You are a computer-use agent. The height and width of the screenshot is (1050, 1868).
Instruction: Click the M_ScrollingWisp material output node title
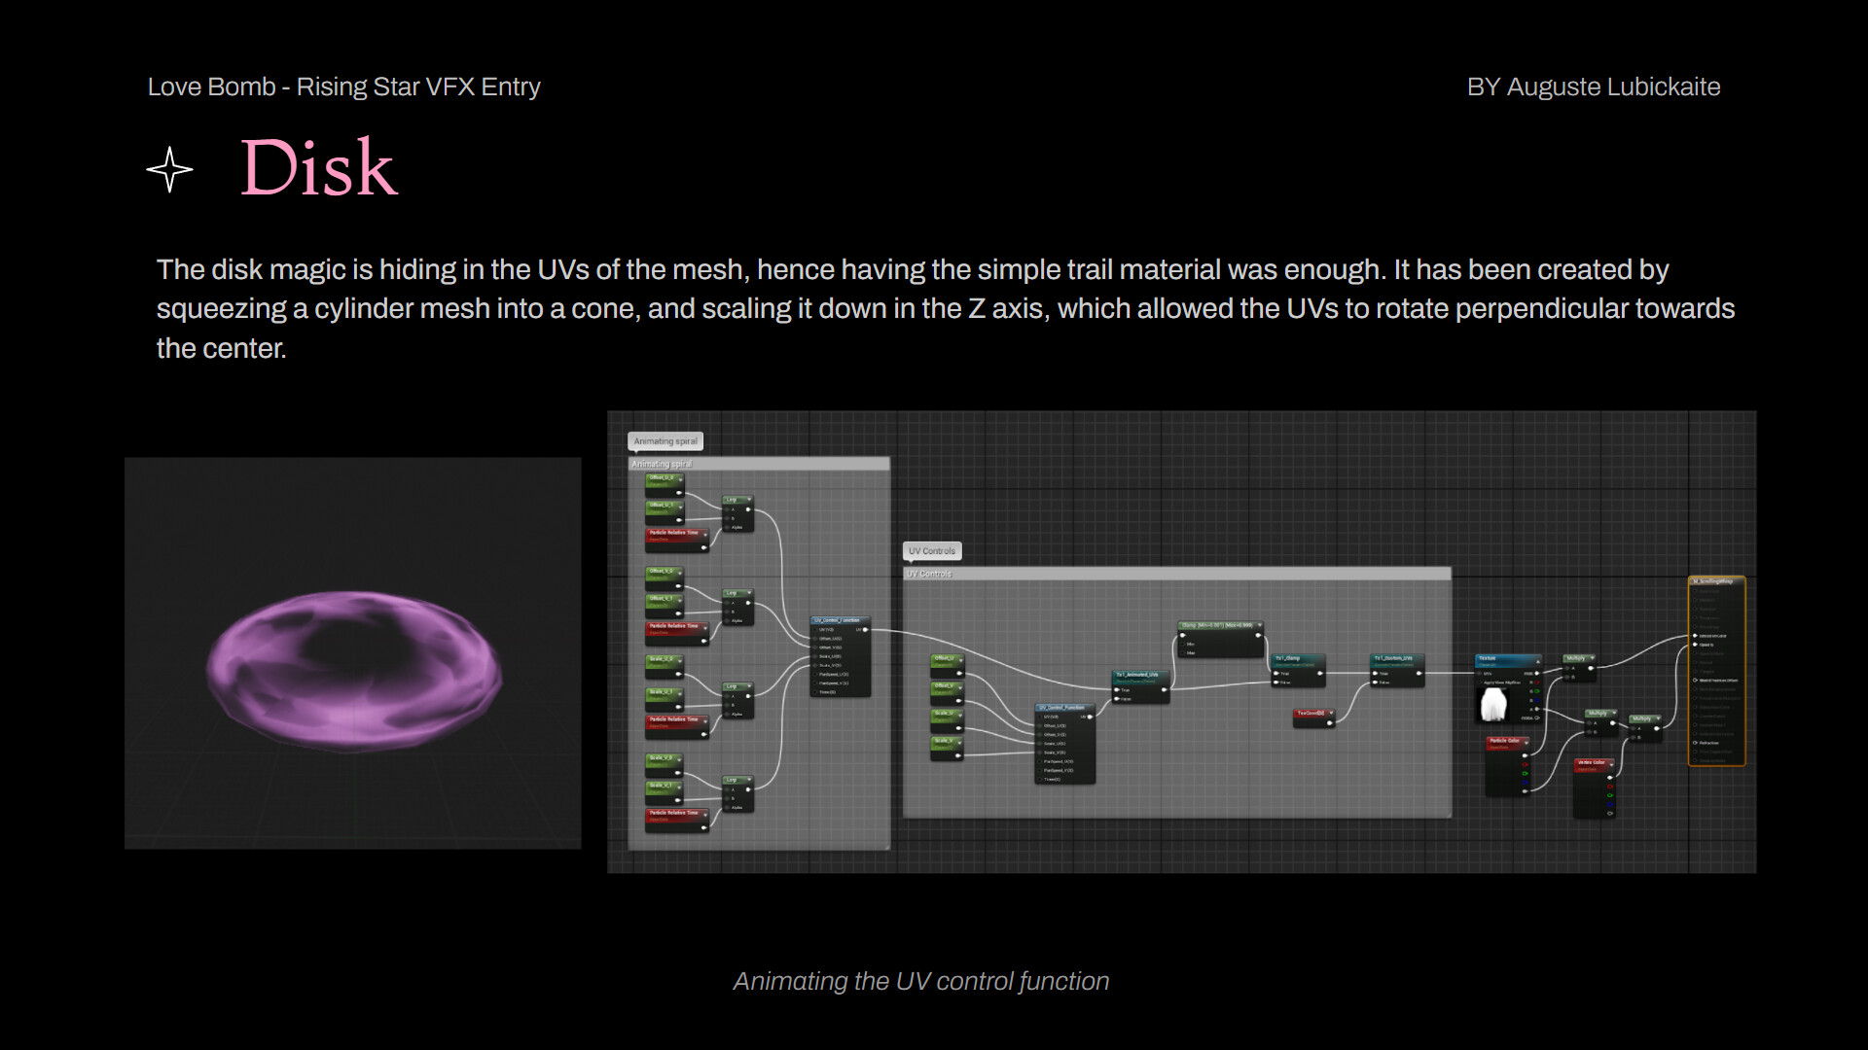tap(1714, 581)
